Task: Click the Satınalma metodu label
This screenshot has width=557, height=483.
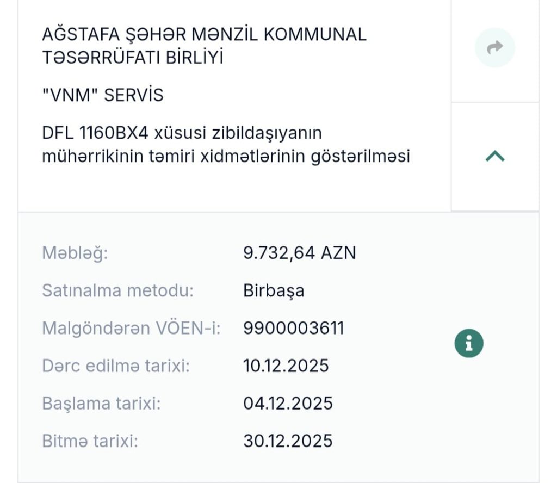Action: click(118, 291)
